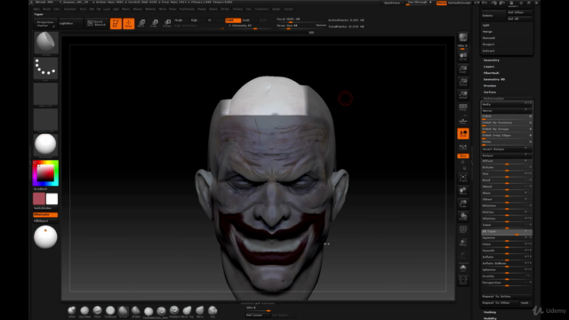This screenshot has height=320, width=569.
Task: Expand the Preview subpalette
Action: coord(490,86)
